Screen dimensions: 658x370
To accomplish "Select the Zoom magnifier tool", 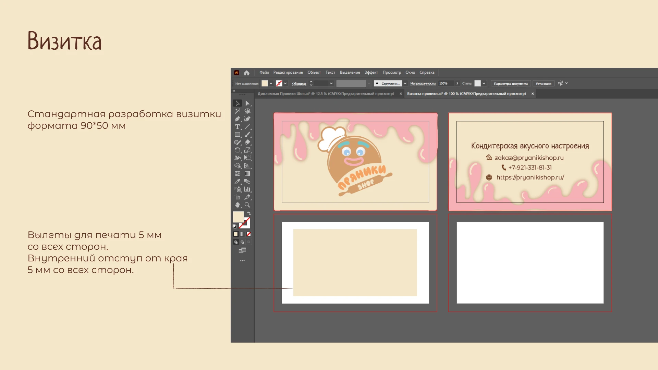I will pyautogui.click(x=247, y=205).
